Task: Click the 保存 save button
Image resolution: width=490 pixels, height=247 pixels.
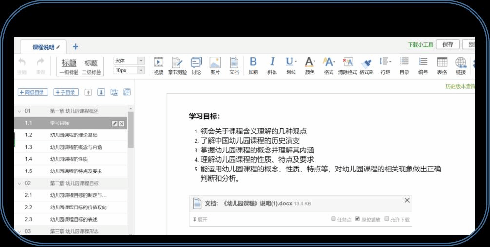Action: click(x=448, y=44)
